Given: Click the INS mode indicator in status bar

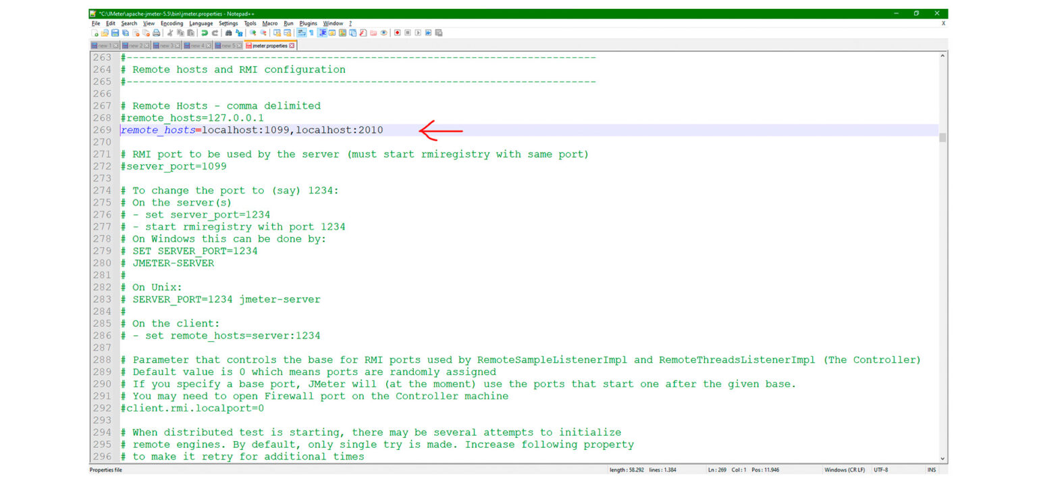Looking at the screenshot, I should tap(932, 469).
